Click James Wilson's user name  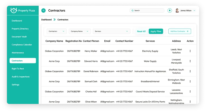click(x=186, y=11)
